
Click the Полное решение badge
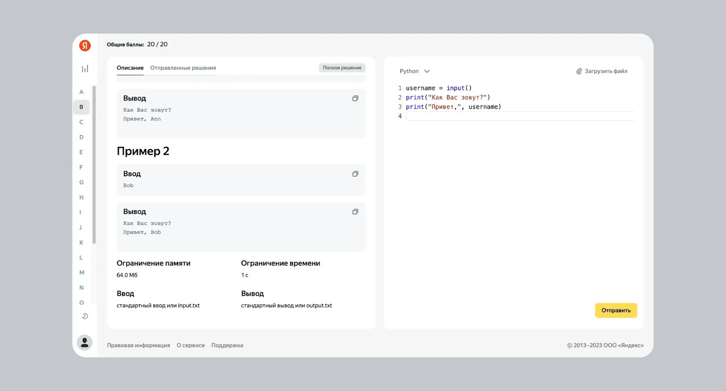(342, 68)
